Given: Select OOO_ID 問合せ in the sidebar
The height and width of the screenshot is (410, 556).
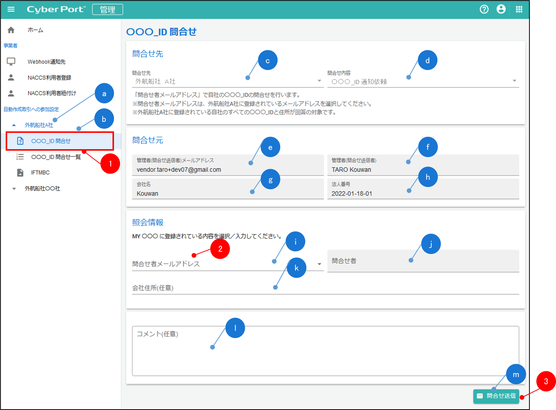Looking at the screenshot, I should point(51,141).
